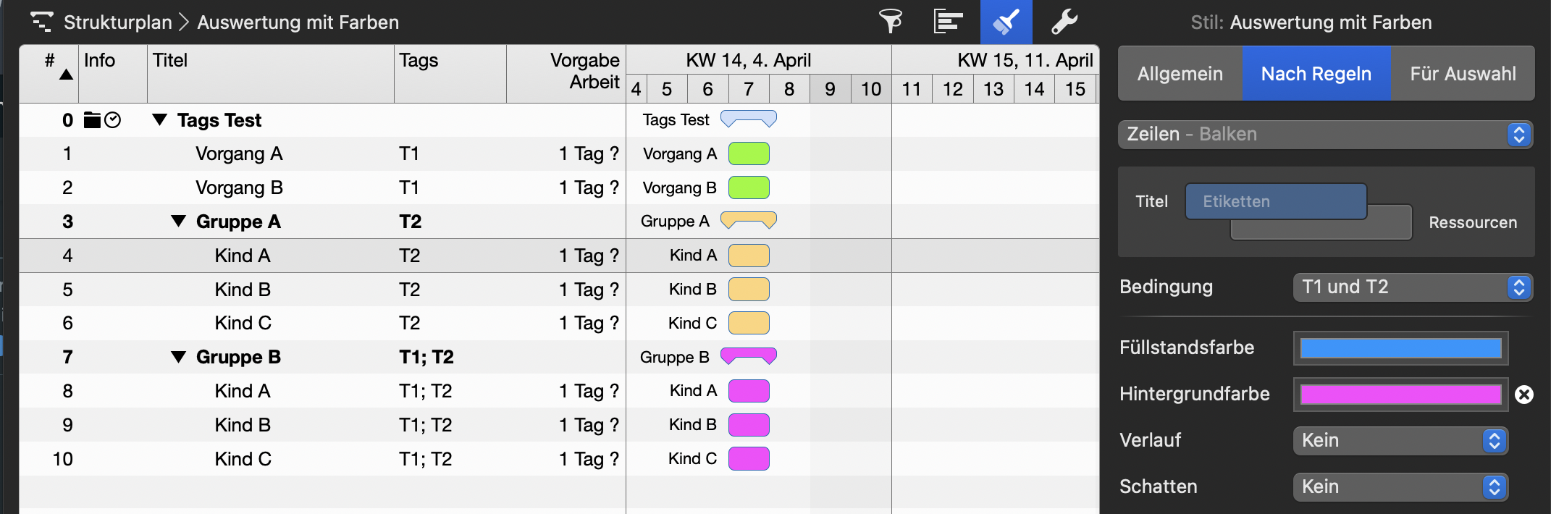
Task: Open the Verlauf dropdown
Action: point(1400,441)
